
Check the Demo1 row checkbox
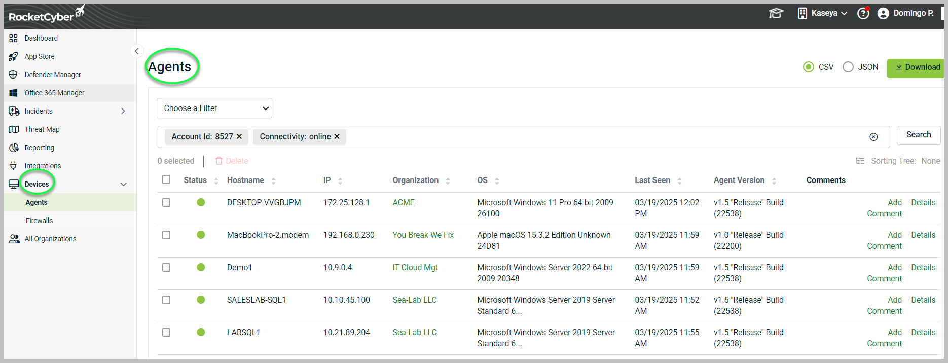coord(166,267)
